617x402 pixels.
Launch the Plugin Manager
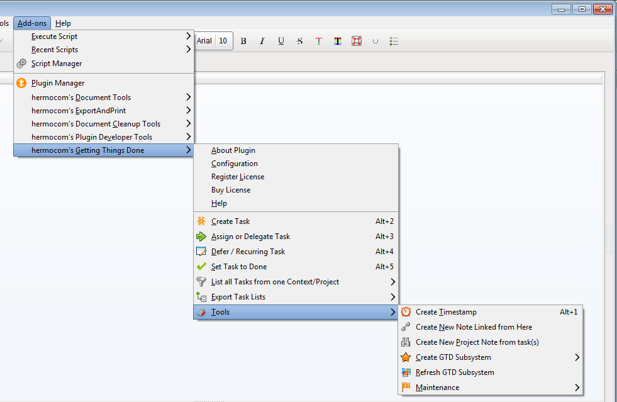pyautogui.click(x=57, y=83)
